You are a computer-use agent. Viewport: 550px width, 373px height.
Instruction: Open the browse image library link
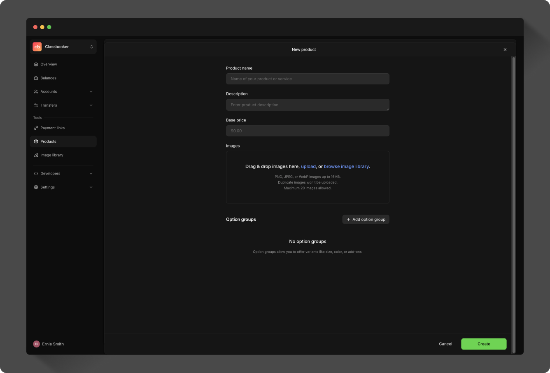(x=346, y=166)
